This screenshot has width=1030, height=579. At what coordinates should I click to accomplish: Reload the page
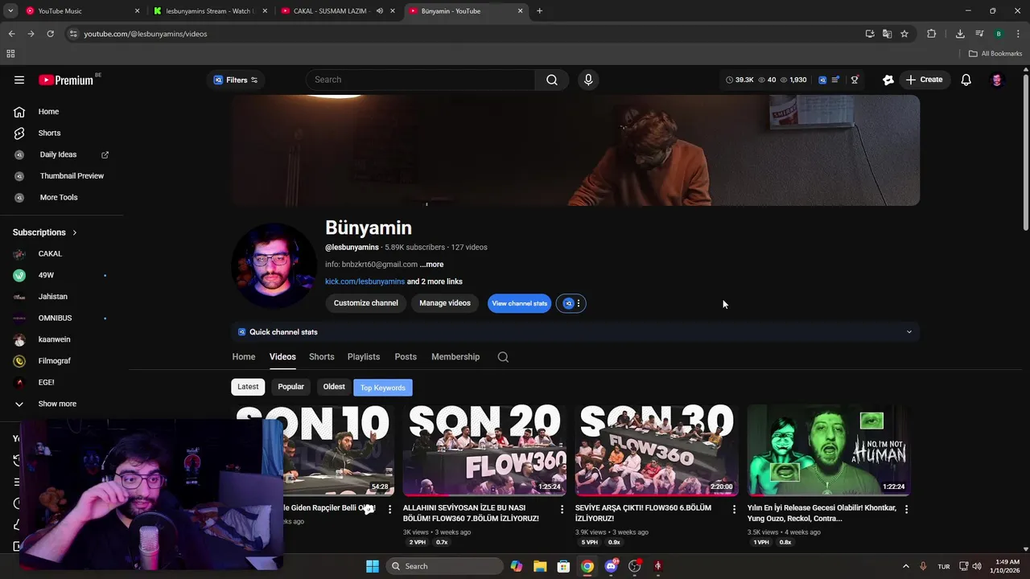[x=50, y=34]
